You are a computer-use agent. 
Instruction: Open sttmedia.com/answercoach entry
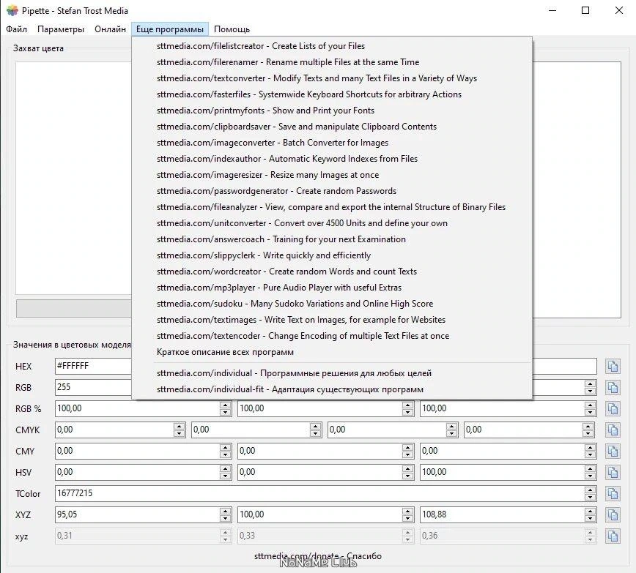[x=332, y=239]
